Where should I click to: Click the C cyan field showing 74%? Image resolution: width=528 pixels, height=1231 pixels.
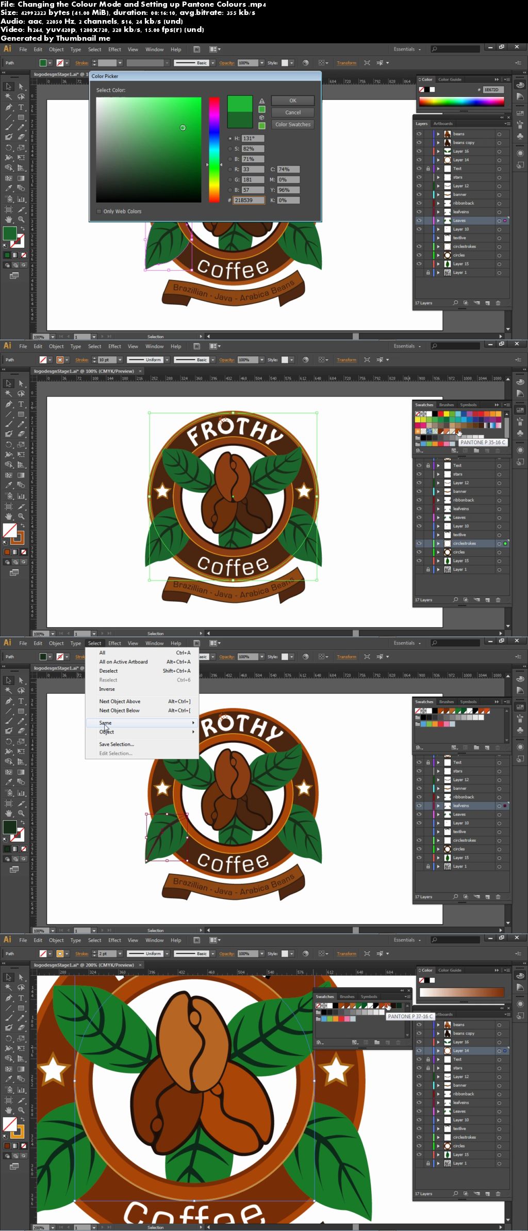pos(288,170)
